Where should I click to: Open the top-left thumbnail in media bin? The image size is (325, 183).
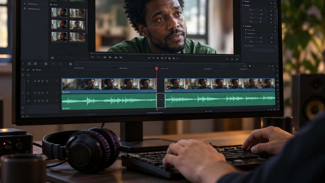[x=59, y=12]
